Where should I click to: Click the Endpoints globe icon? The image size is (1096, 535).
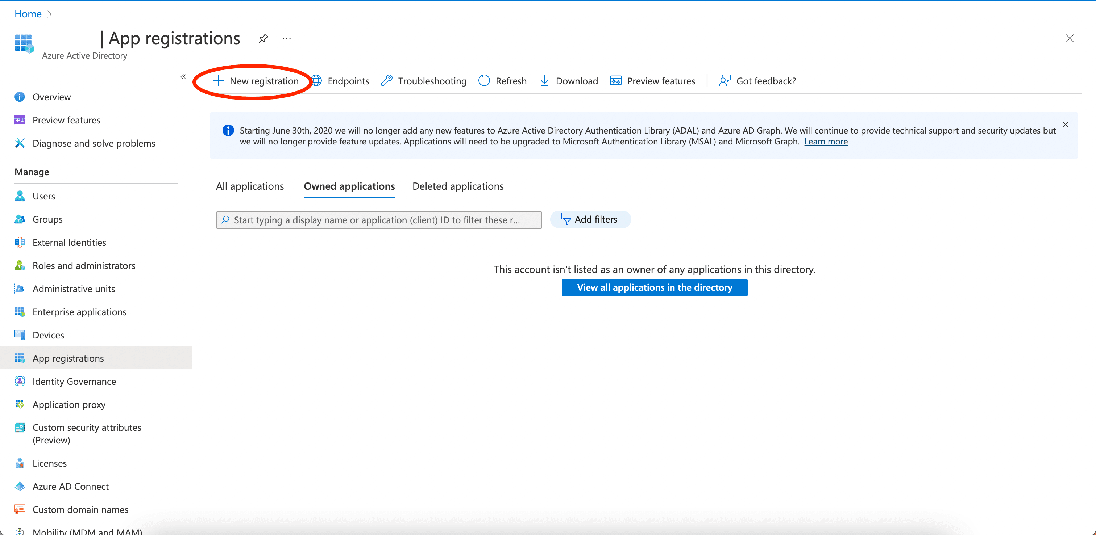click(x=316, y=81)
